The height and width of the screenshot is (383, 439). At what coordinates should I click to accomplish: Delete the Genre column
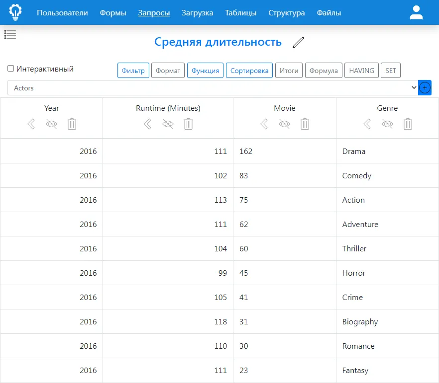[x=408, y=124]
